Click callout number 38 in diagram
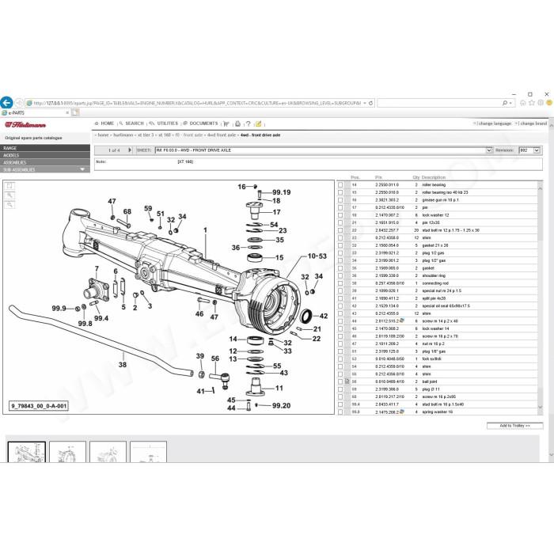The height and width of the screenshot is (554, 554). coord(122,364)
